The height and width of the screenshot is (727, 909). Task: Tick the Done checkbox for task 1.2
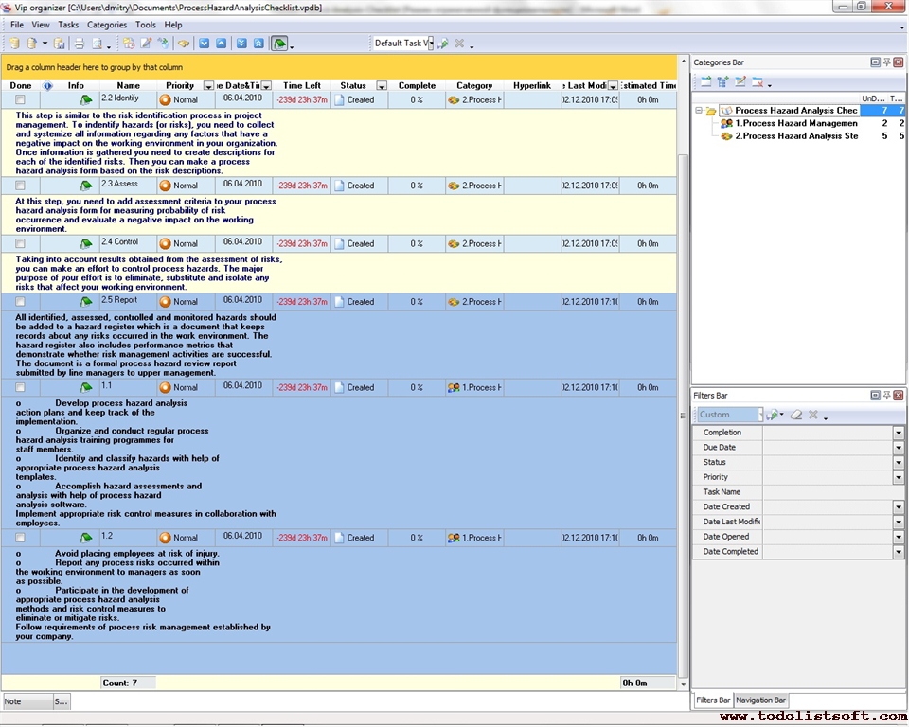tap(20, 538)
